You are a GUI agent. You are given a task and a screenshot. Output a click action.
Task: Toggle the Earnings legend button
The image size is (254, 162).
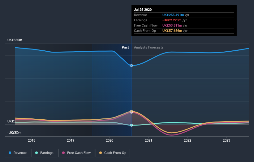(44, 153)
